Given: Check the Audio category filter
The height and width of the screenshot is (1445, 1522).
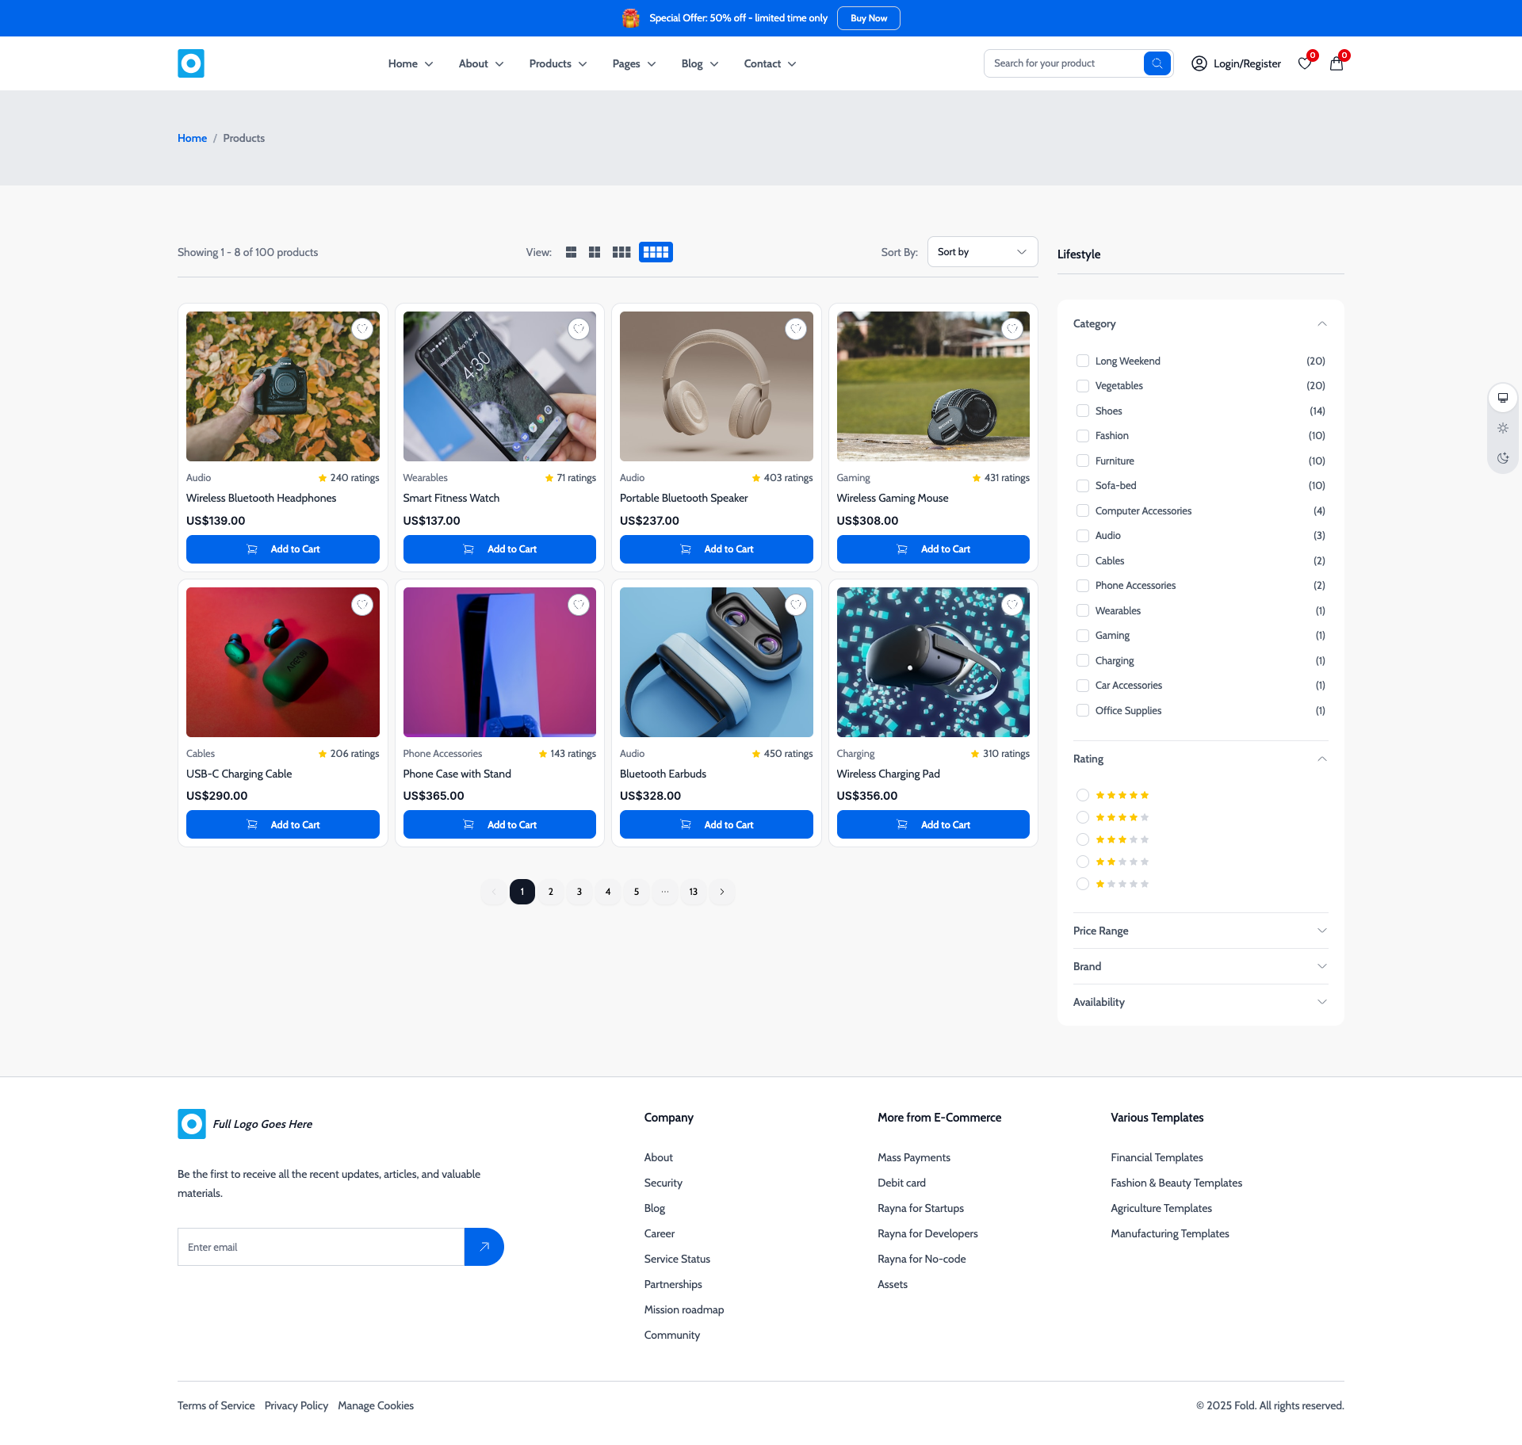Looking at the screenshot, I should coord(1083,535).
